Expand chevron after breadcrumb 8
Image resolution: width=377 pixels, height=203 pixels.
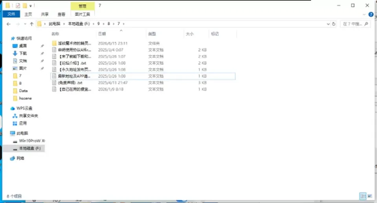[x=114, y=24]
